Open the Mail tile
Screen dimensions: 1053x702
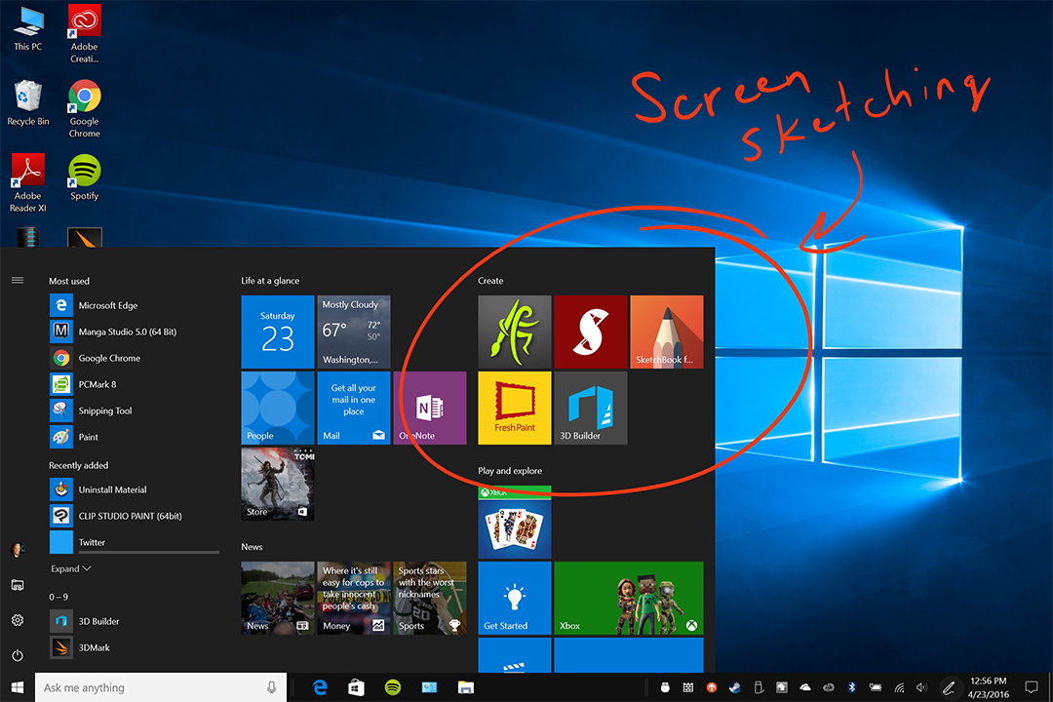coord(353,408)
